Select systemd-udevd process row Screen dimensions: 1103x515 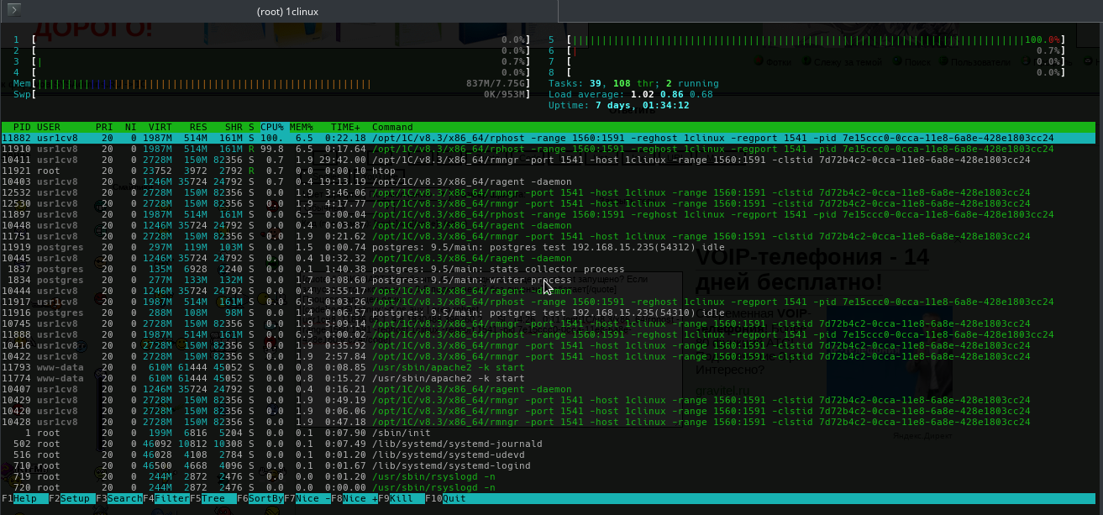[549, 455]
